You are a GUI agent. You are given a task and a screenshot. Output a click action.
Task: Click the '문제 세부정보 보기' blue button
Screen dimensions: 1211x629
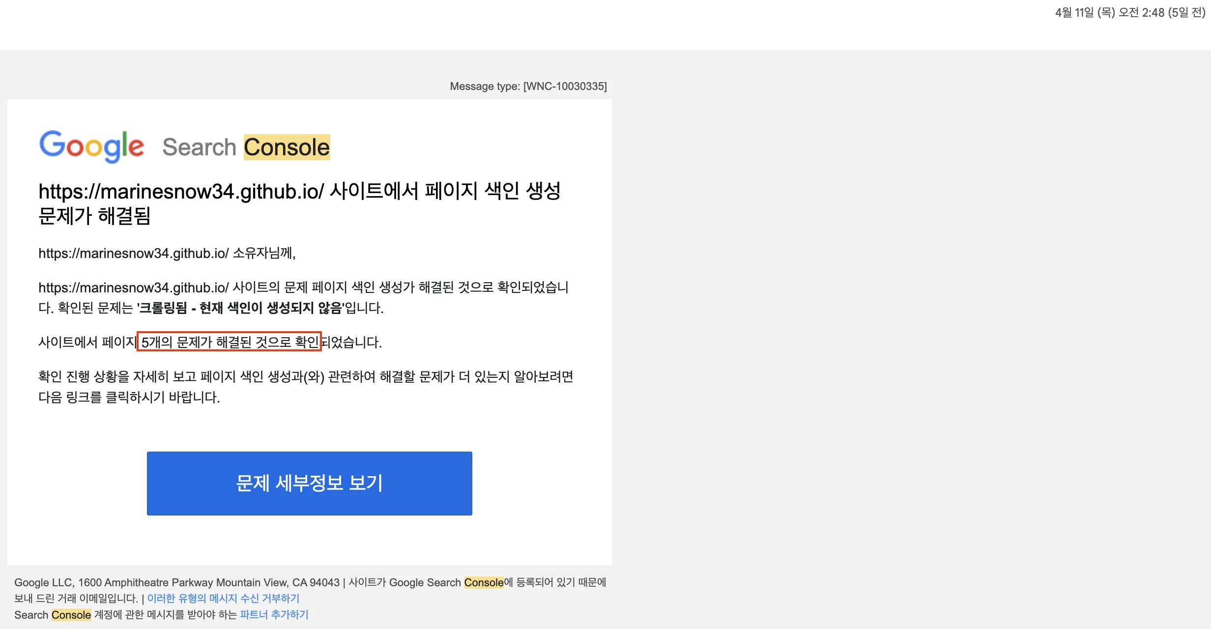pos(309,483)
